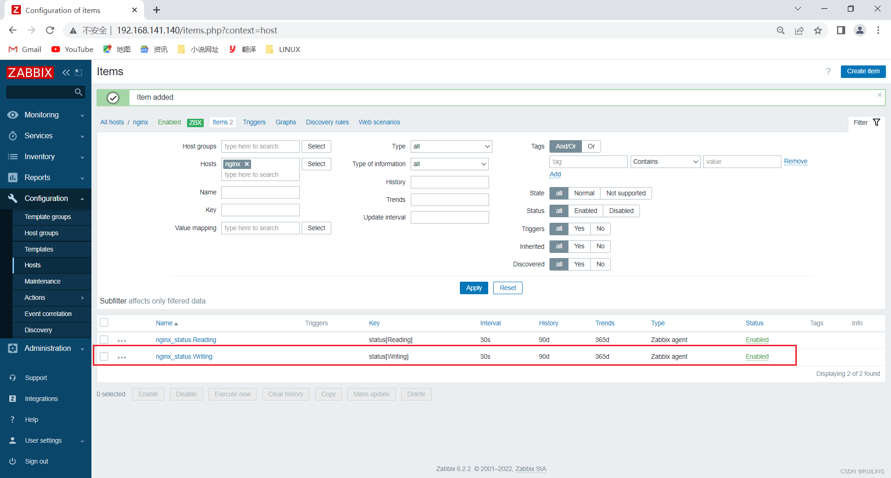Dismiss the 'Item added' message
The height and width of the screenshot is (478, 891).
click(x=879, y=95)
